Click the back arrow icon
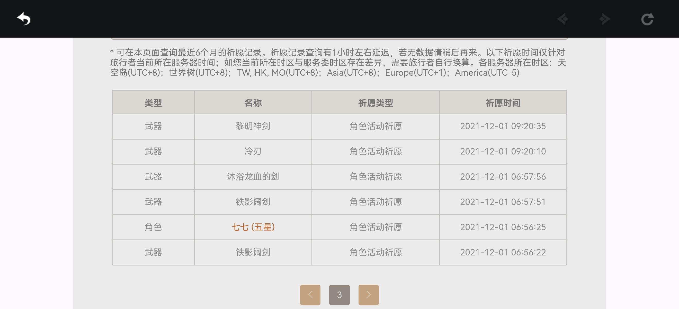This screenshot has width=679, height=309. click(x=24, y=19)
